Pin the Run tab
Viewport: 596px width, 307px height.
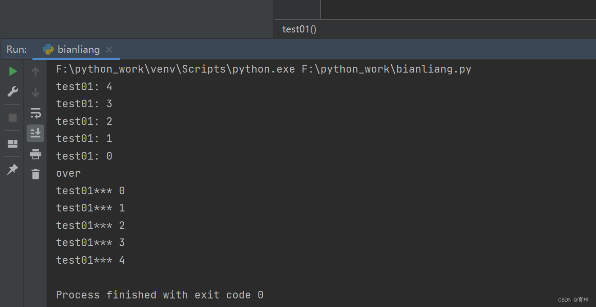(13, 170)
